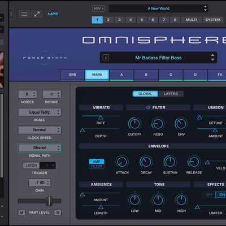The image size is (226, 226).
Task: Switch to layer A tab
Action: pos(121,75)
